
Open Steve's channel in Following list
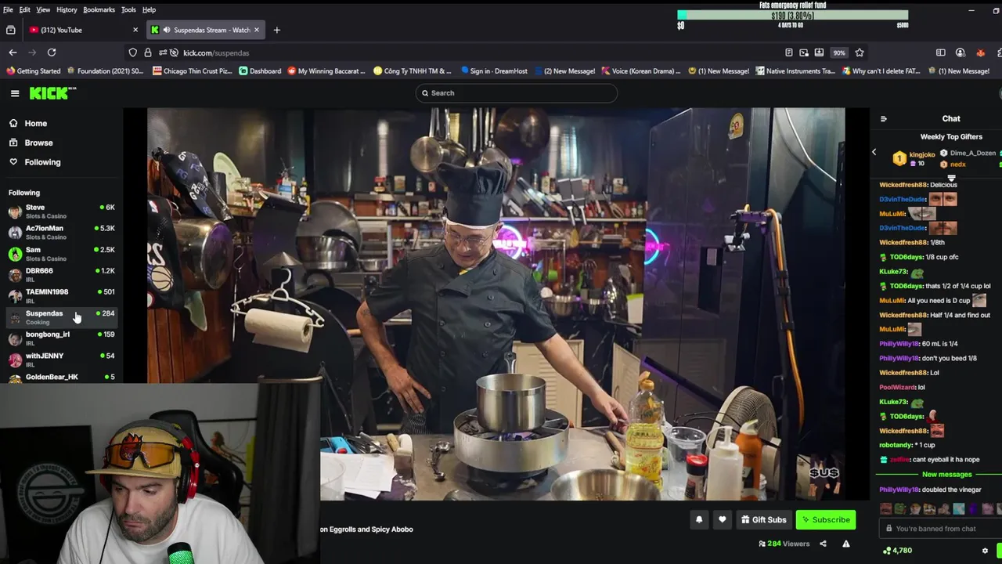[x=61, y=211]
